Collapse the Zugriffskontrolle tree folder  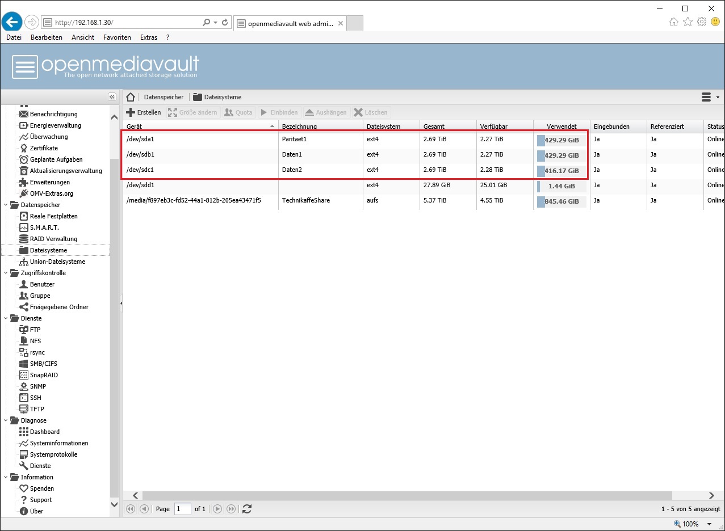6,273
